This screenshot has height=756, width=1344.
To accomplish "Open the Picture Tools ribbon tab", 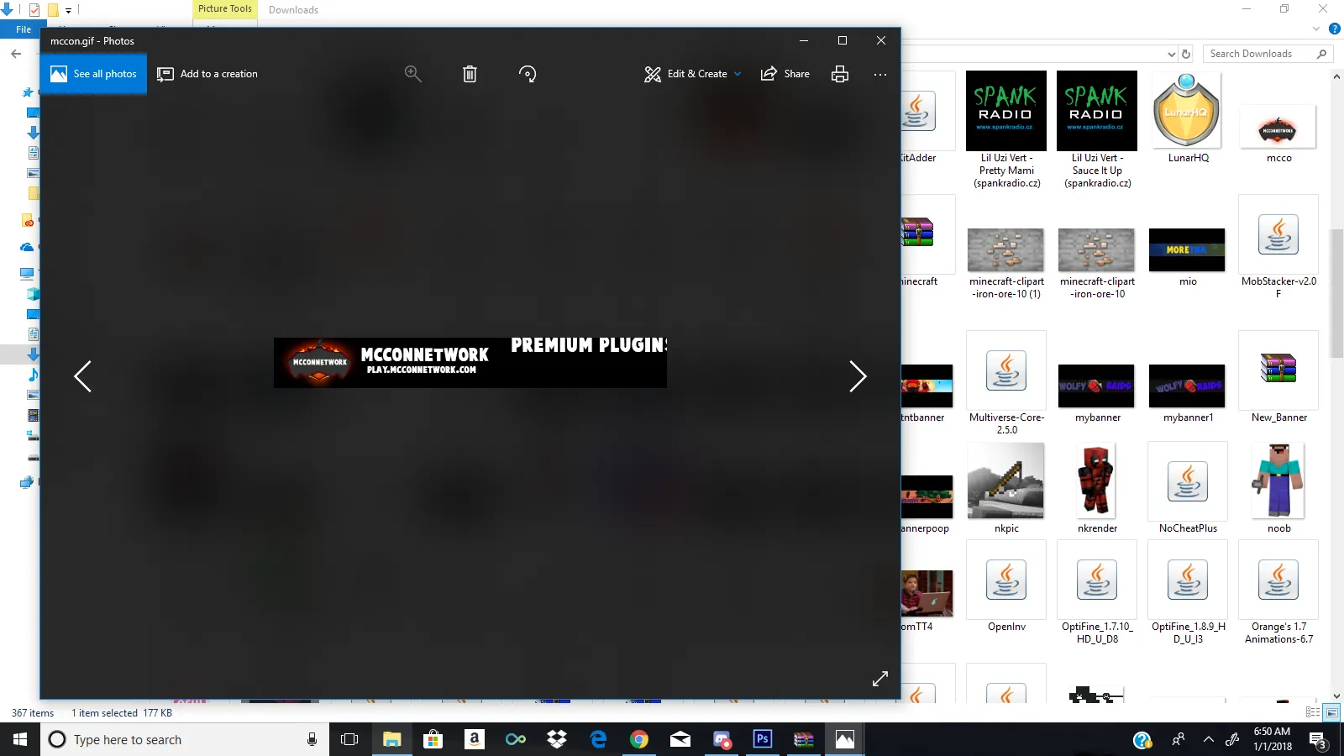I will click(224, 9).
